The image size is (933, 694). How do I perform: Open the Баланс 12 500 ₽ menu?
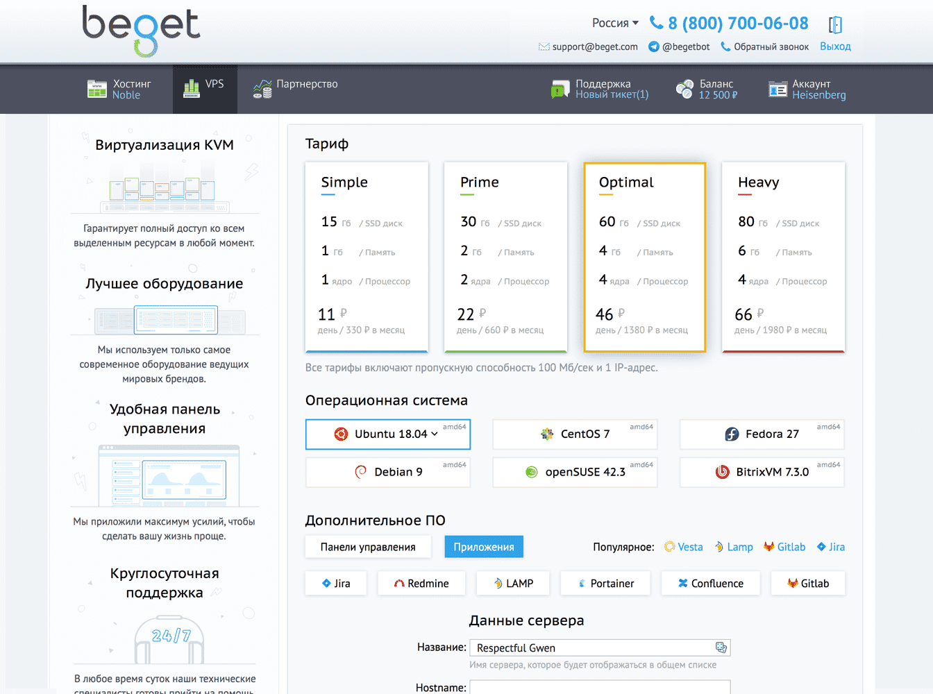707,89
